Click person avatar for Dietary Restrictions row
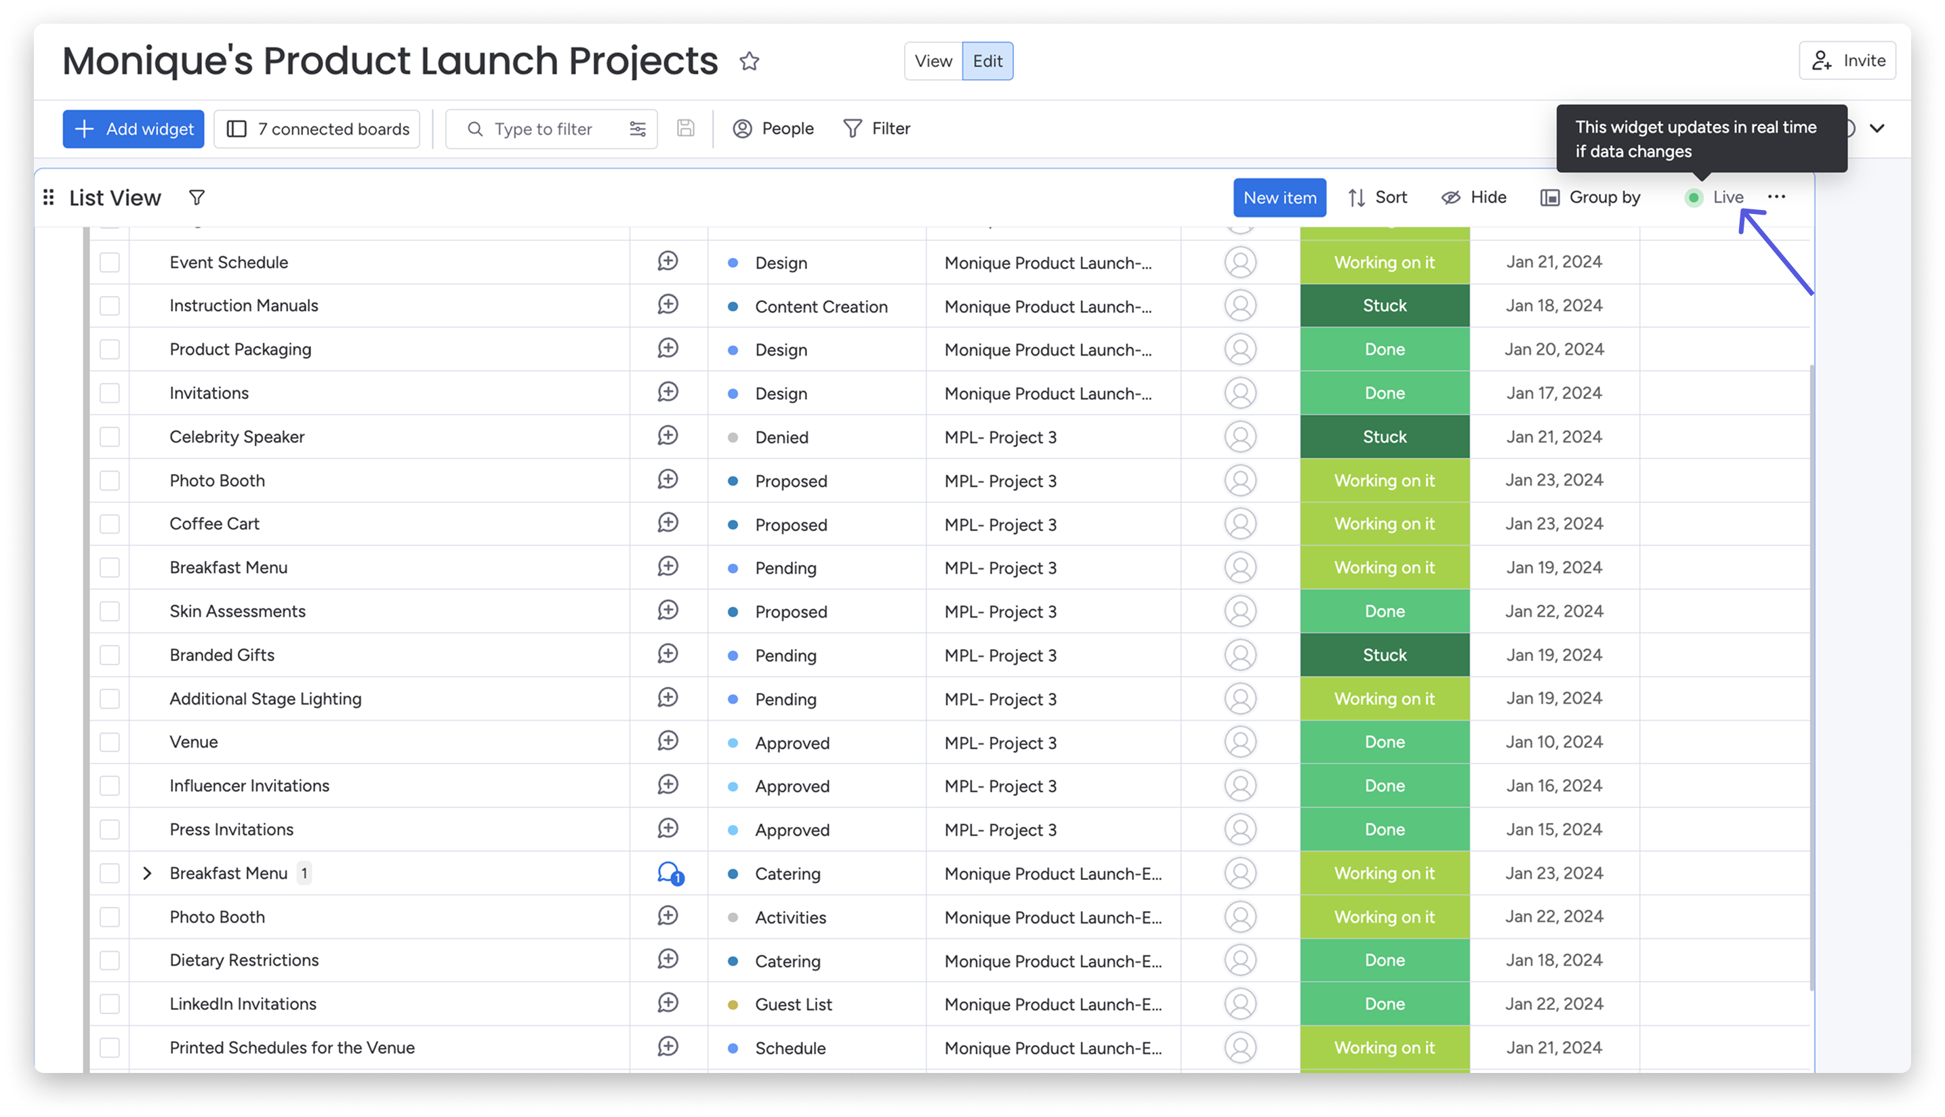The image size is (1945, 1117). tap(1240, 961)
